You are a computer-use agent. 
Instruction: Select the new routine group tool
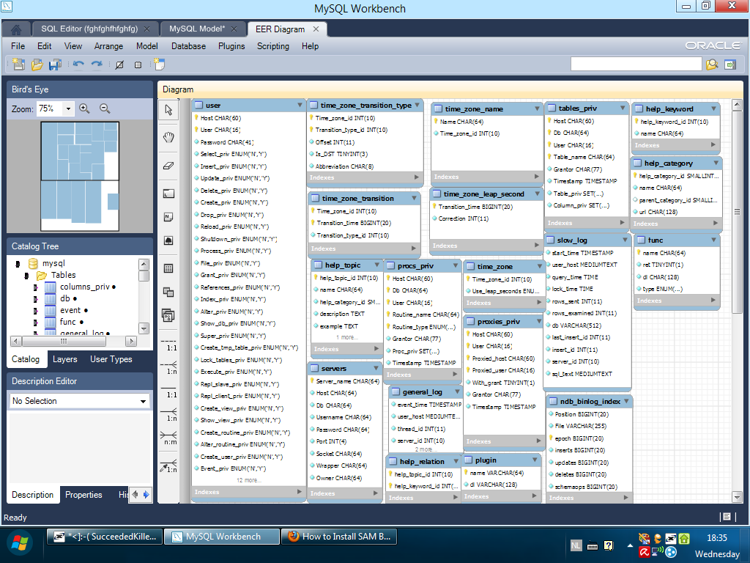[x=168, y=315]
